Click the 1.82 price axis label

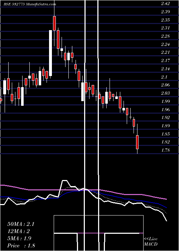tap(165, 142)
